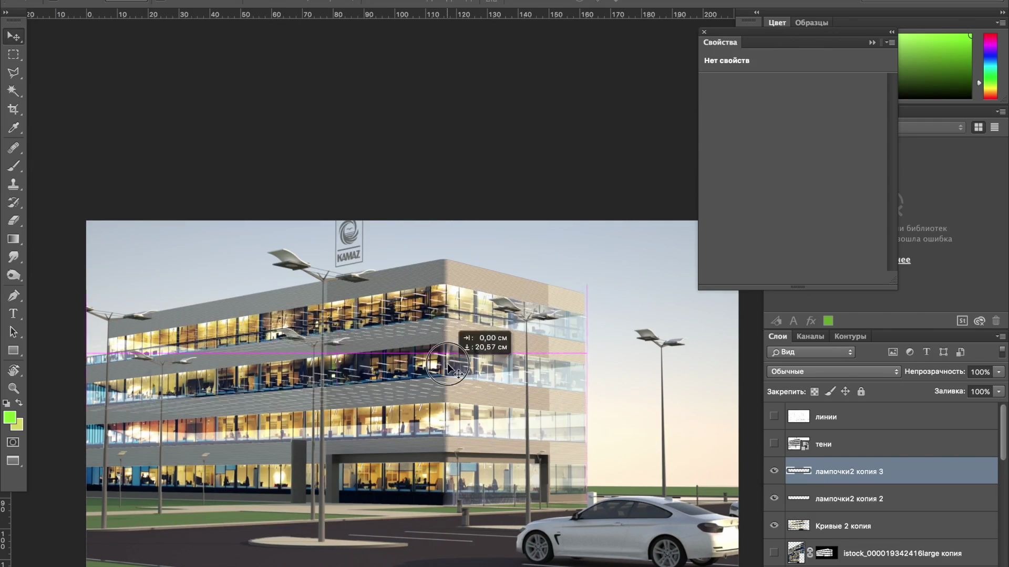Switch to the Образцы tab
The width and height of the screenshot is (1009, 567).
tap(811, 23)
